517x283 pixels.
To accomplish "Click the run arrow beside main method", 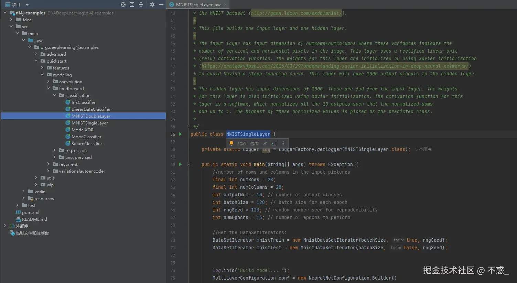I will point(180,164).
